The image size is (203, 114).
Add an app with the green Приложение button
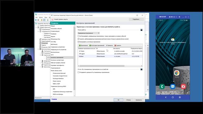tap(83, 46)
